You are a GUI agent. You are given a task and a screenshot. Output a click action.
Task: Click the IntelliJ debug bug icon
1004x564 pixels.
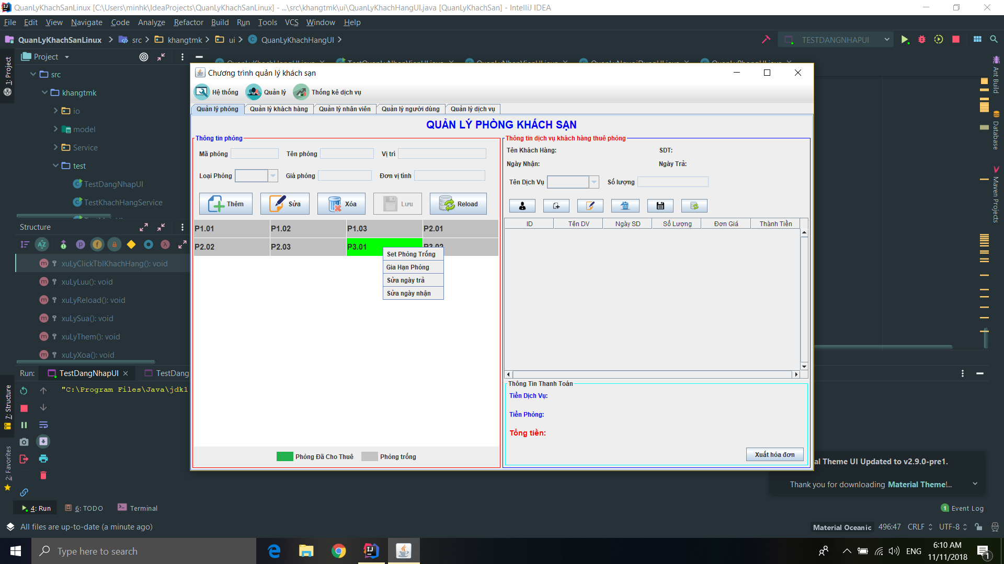click(922, 40)
